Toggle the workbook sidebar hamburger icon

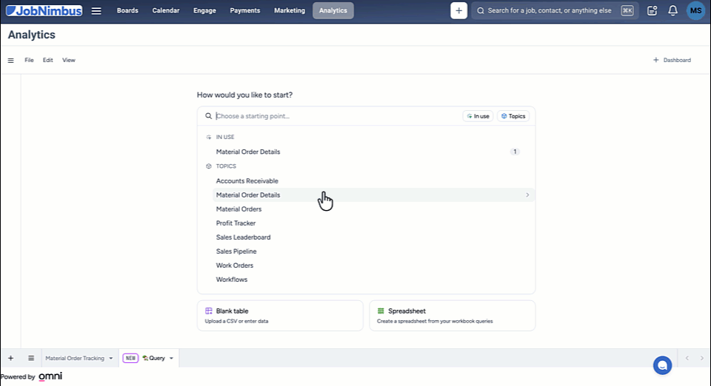tap(11, 60)
